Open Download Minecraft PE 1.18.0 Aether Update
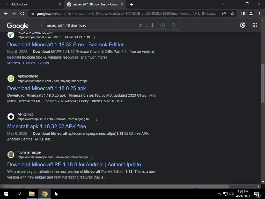Viewport: 265px width, 199px height. coord(74,165)
